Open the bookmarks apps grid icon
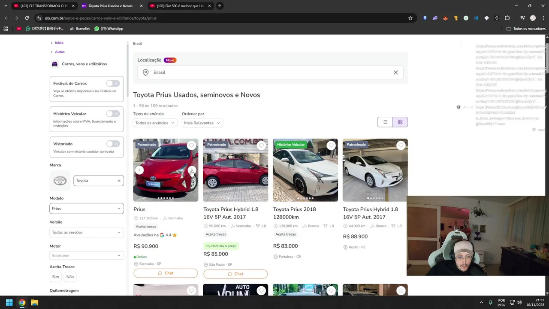This screenshot has width=549, height=309. 6,29
